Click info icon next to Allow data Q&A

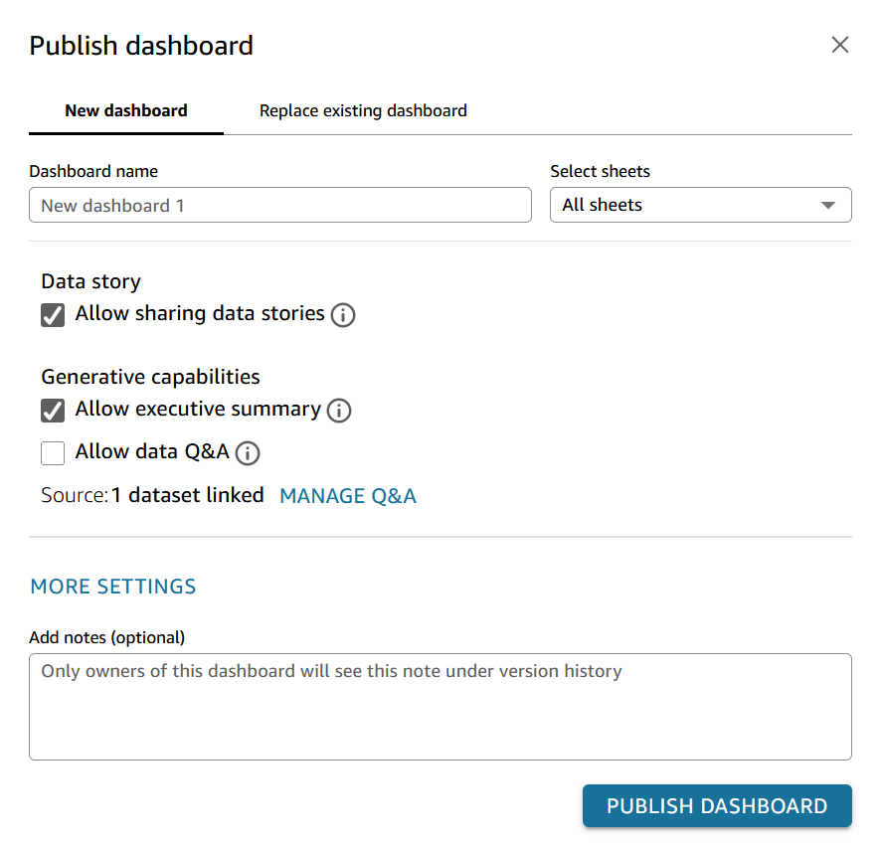click(248, 453)
